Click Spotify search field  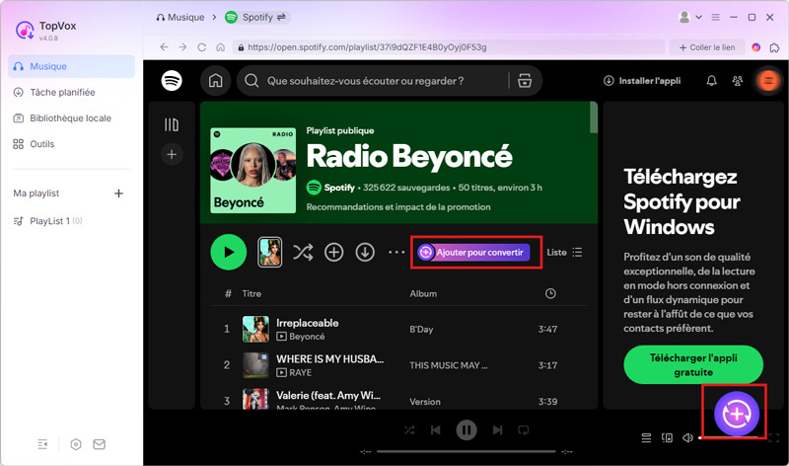point(375,81)
